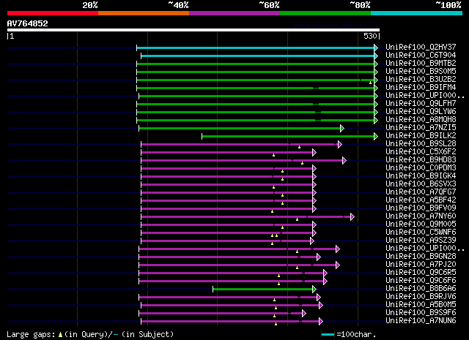Click the UniRef100_Q9C6F6 label
The height and width of the screenshot is (340, 469).
click(421, 281)
